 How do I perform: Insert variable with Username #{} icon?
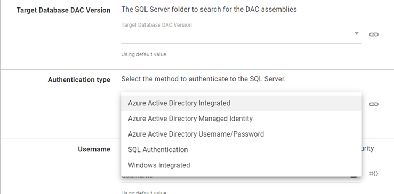coord(374,173)
